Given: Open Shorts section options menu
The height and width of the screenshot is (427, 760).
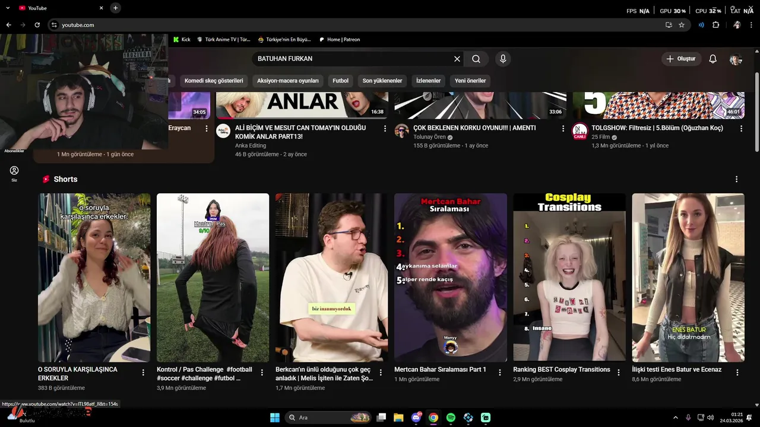Looking at the screenshot, I should click(x=737, y=179).
